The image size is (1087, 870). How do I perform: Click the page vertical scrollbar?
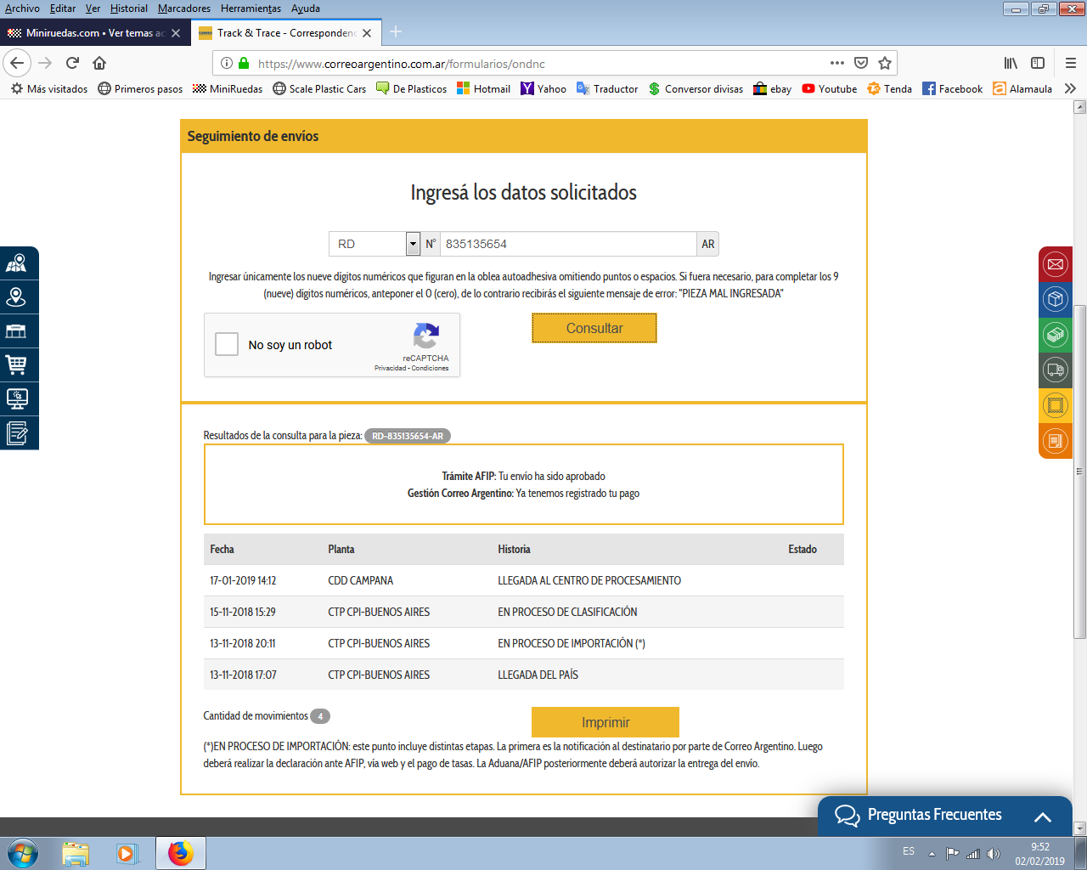(x=1079, y=467)
